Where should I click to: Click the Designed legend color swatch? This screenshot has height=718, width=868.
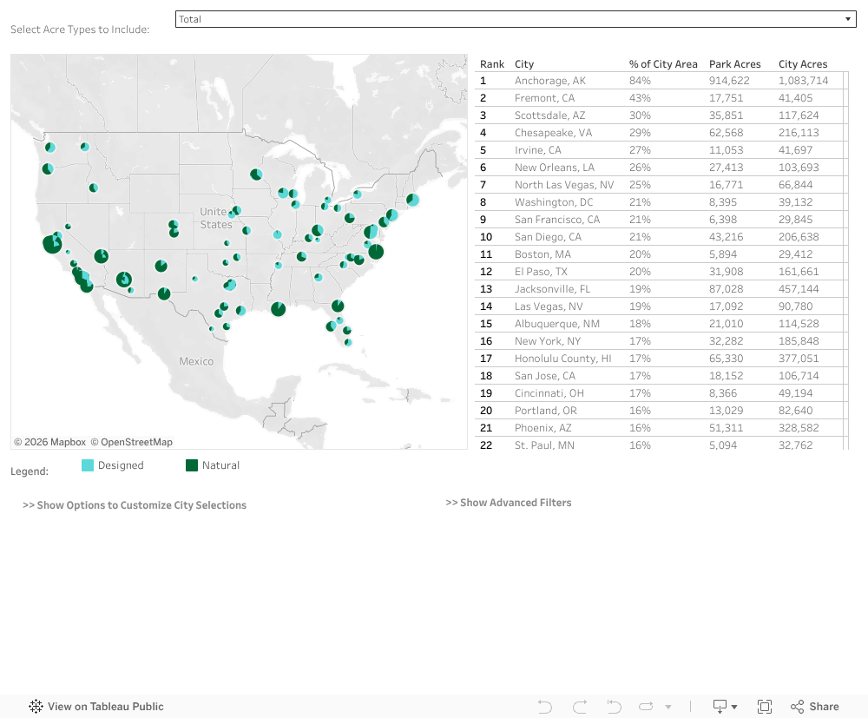coord(88,465)
